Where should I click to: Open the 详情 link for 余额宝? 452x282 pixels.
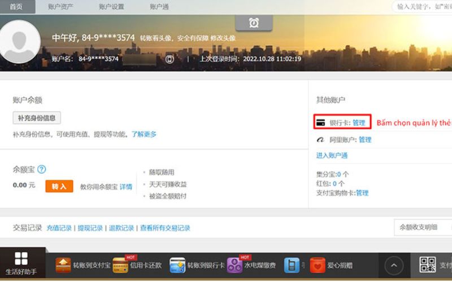click(125, 187)
